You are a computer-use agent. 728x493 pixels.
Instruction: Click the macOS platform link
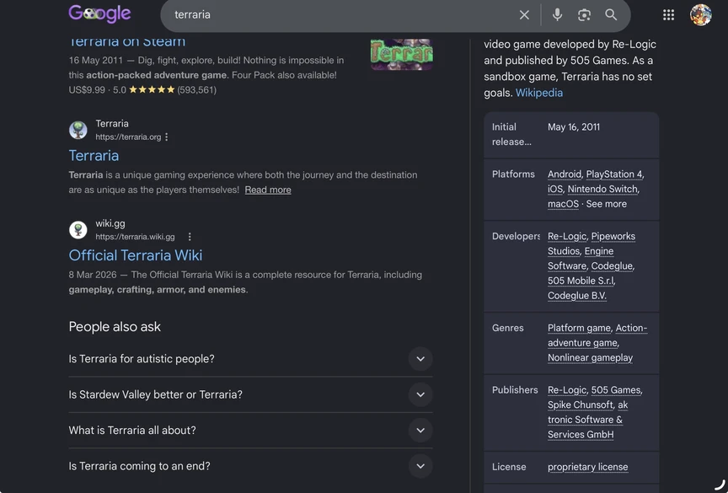(x=563, y=204)
